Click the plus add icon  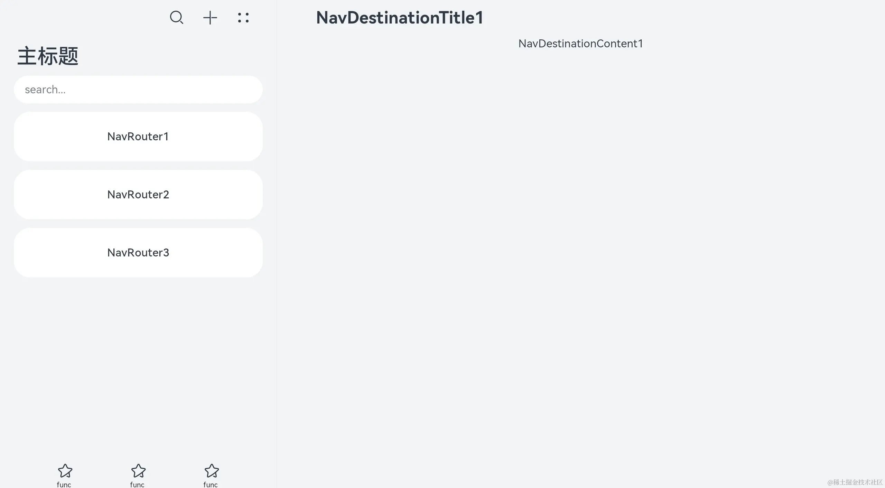coord(210,18)
